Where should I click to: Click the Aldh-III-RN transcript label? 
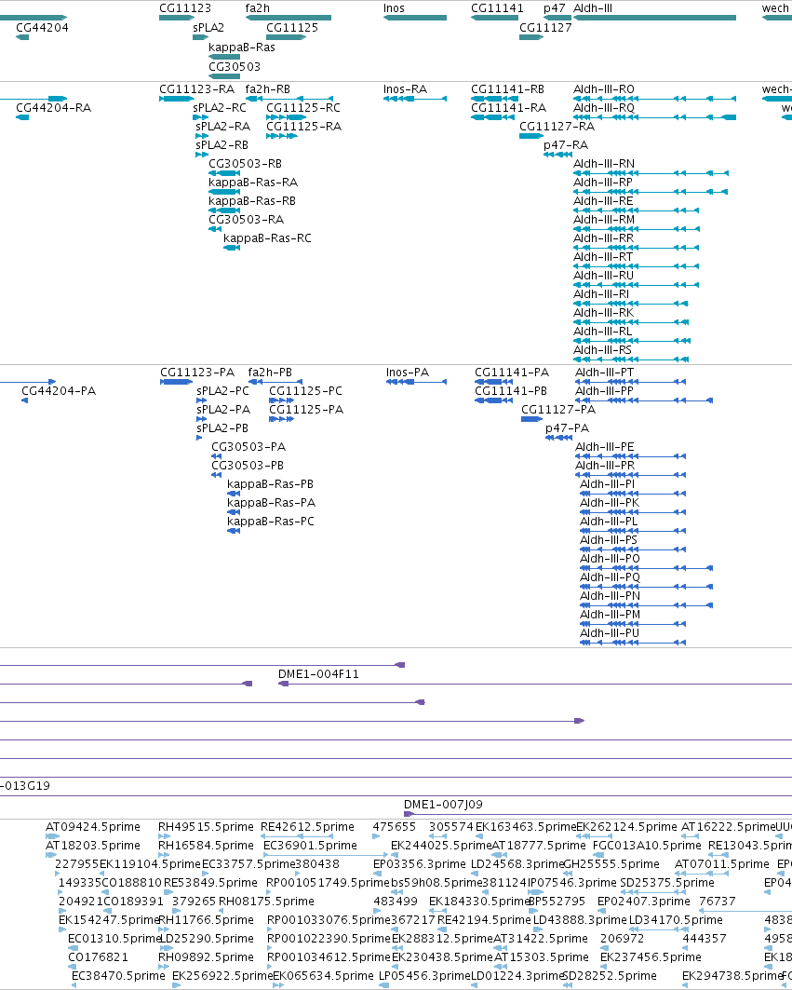(x=604, y=164)
